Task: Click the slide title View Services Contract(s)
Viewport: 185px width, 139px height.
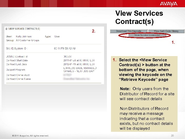Action: coord(139,17)
